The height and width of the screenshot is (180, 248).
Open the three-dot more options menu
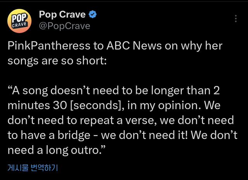click(236, 19)
